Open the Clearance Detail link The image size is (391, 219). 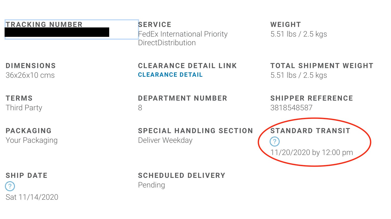coord(170,75)
